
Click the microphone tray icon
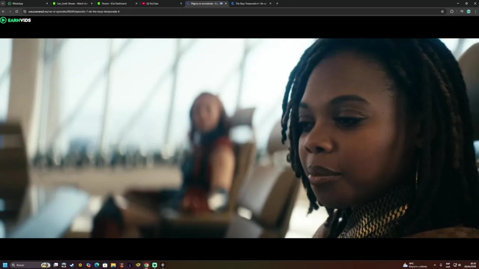pos(441,265)
